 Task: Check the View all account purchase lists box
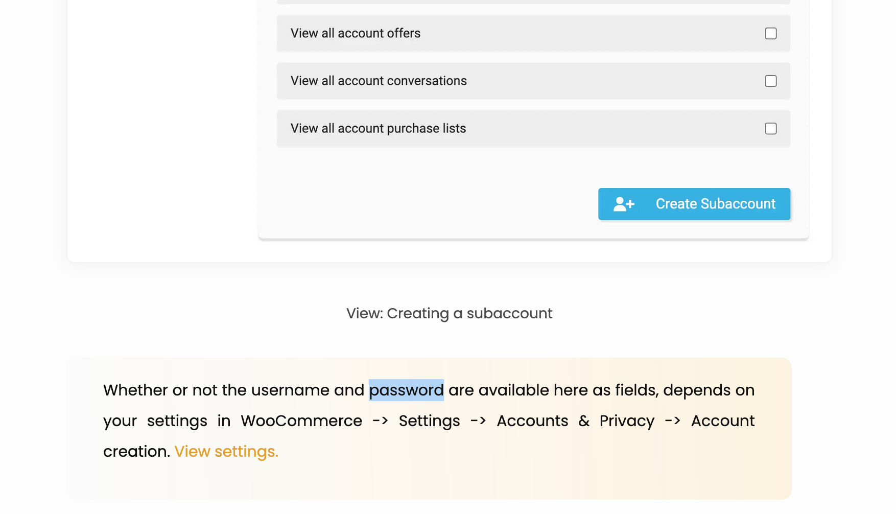click(770, 129)
